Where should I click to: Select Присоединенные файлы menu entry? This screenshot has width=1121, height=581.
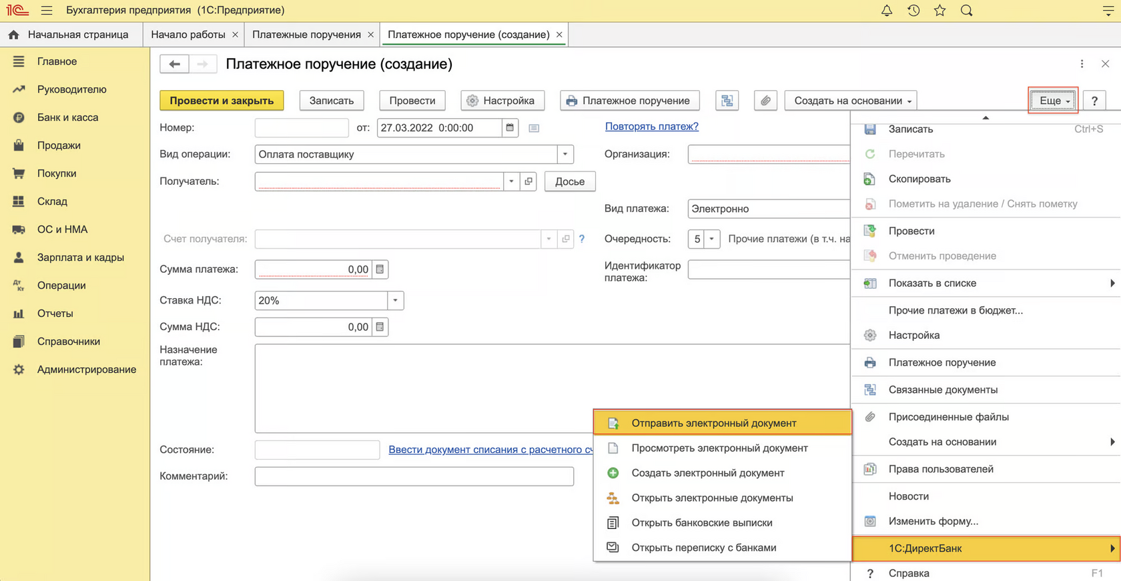[x=986, y=417]
